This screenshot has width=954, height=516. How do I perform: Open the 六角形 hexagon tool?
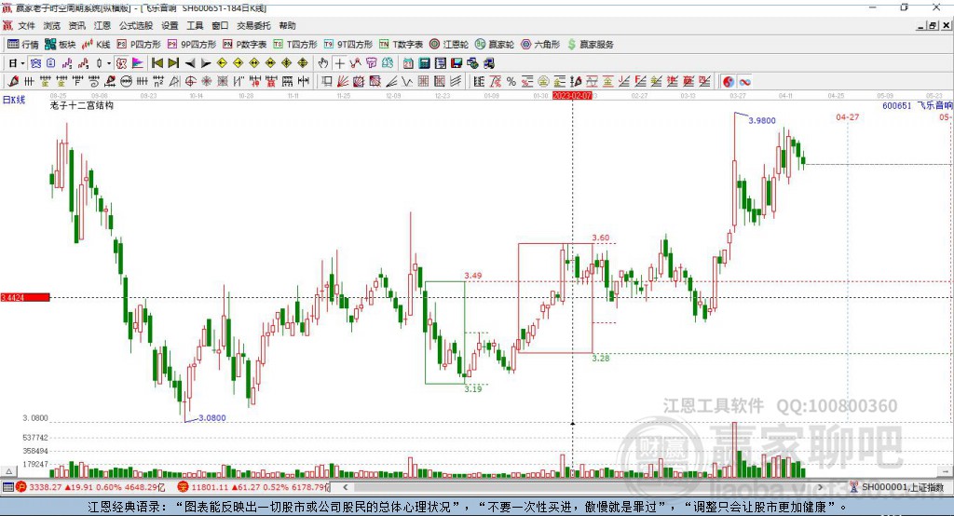(x=540, y=45)
